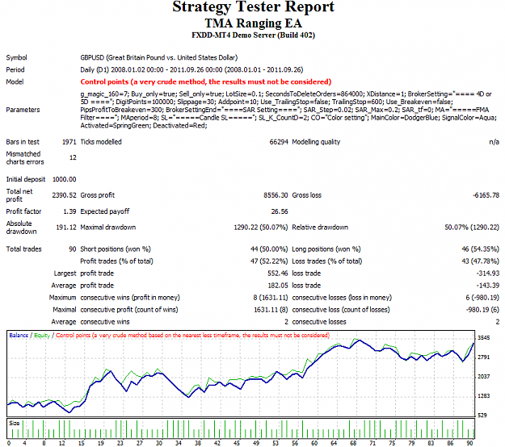505x447 pixels.
Task: Click the x-axis trade number '68'
Action: click(353, 443)
